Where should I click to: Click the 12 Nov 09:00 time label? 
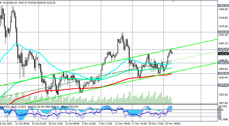(x=123, y=123)
